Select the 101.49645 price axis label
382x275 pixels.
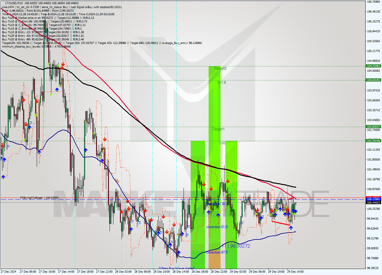click(374, 169)
